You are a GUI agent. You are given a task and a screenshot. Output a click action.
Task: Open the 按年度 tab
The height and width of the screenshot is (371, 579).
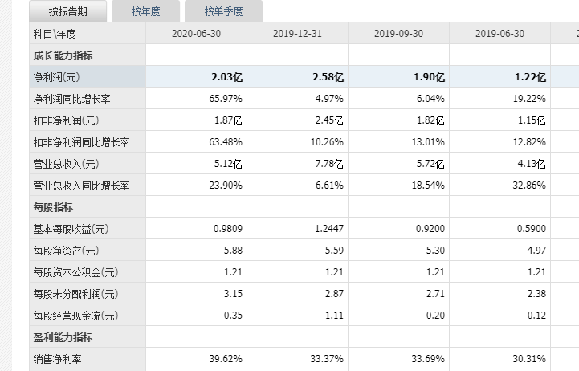click(146, 11)
